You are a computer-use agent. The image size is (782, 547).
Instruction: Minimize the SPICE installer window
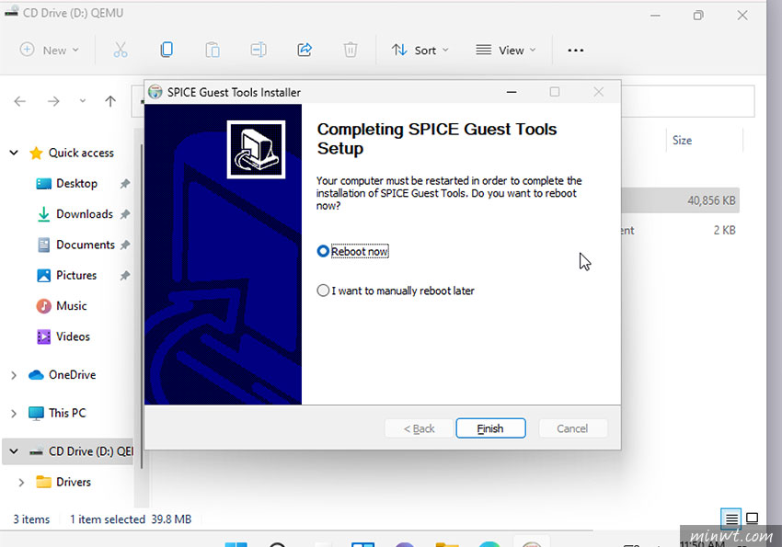tap(512, 92)
